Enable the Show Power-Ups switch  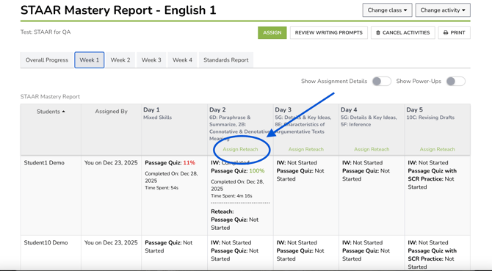point(455,82)
